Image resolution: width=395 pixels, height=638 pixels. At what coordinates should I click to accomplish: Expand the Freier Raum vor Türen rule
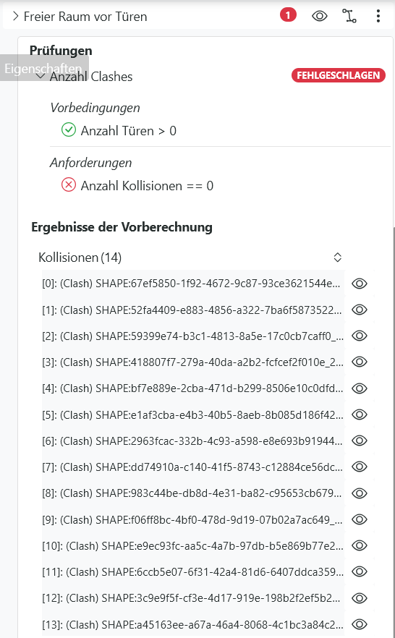(15, 16)
